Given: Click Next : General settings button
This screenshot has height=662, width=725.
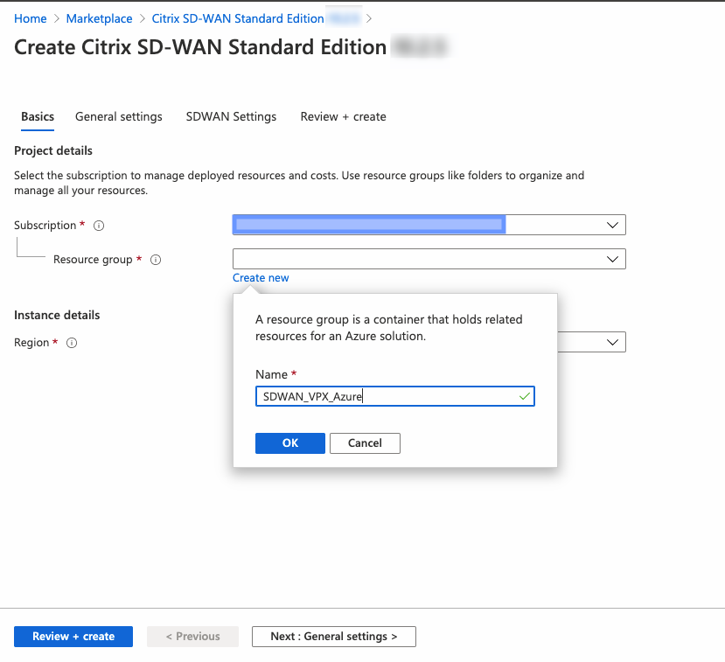Looking at the screenshot, I should (334, 637).
